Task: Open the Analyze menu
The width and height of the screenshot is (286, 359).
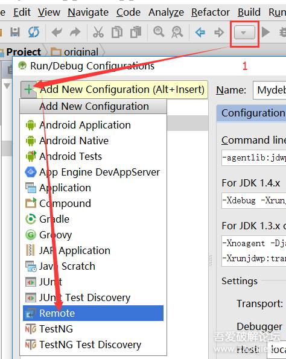Action: pos(166,12)
